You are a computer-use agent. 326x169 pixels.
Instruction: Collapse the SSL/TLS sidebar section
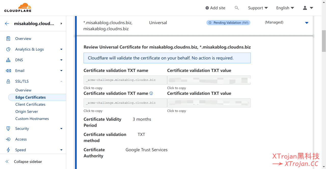click(61, 81)
